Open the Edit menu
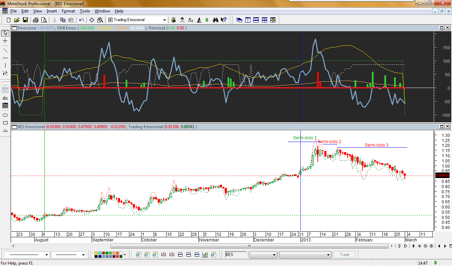Viewport: 452px width, 266px height. (25, 11)
